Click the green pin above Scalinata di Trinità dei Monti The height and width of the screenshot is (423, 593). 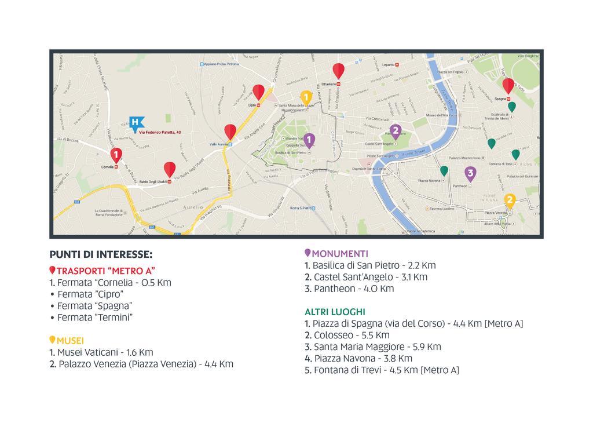[512, 107]
